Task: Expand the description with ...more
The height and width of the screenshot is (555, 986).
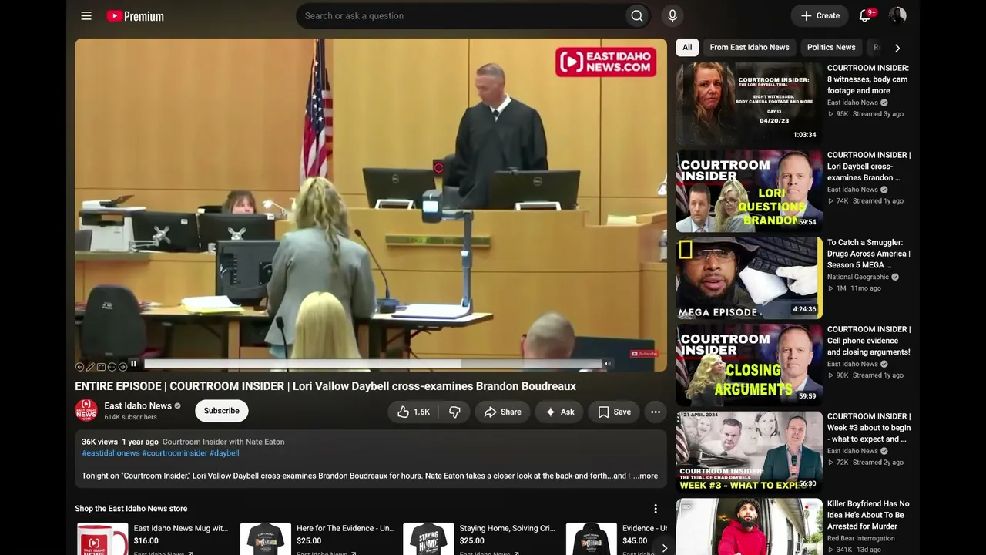Action: (x=646, y=476)
